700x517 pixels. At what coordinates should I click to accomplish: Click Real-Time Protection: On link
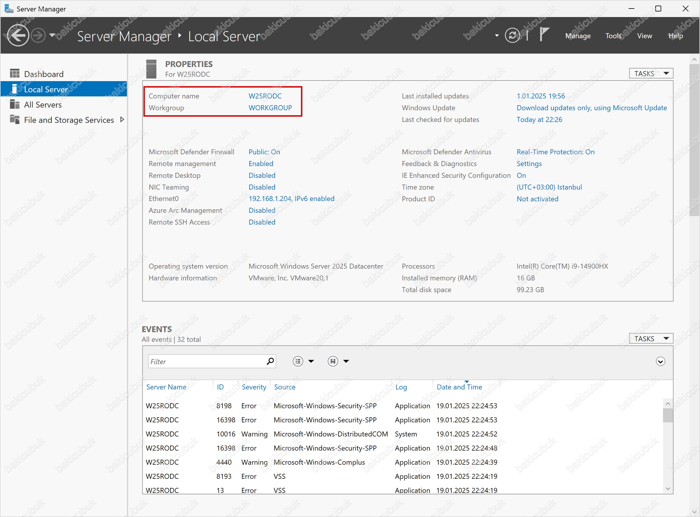pyautogui.click(x=555, y=152)
